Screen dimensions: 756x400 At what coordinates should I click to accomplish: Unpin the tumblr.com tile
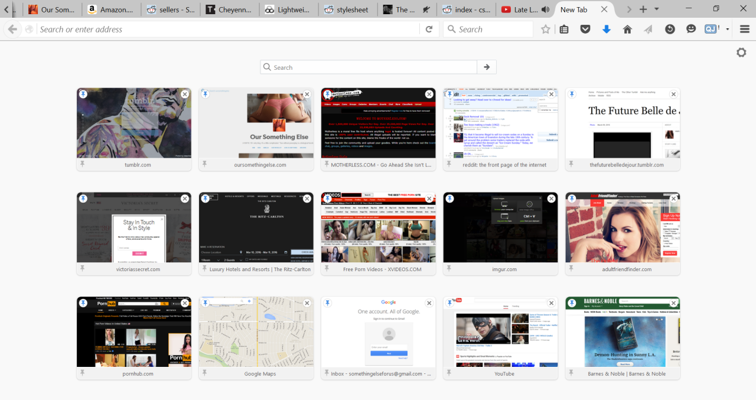(x=83, y=94)
